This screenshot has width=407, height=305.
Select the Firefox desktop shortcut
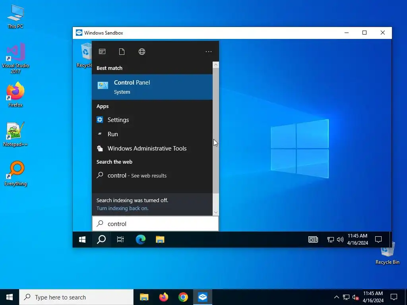16,95
